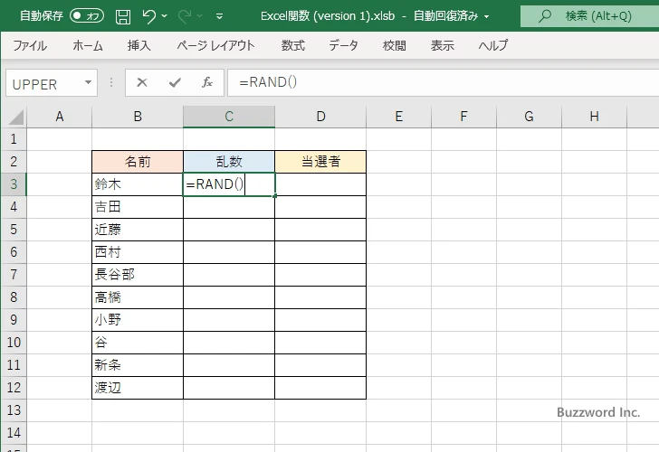Image resolution: width=659 pixels, height=452 pixels.
Task: Select row 7 header
Action: coord(14,275)
